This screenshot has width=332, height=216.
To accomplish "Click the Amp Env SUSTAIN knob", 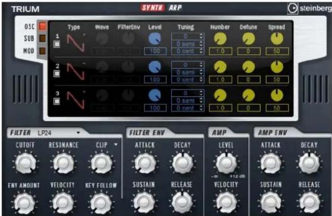I will click(271, 202).
